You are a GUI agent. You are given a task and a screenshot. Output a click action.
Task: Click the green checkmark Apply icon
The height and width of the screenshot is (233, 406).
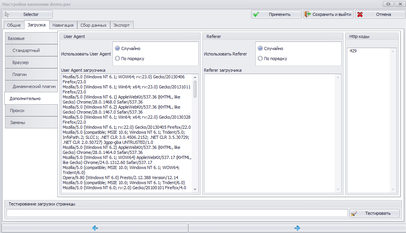coord(256,14)
